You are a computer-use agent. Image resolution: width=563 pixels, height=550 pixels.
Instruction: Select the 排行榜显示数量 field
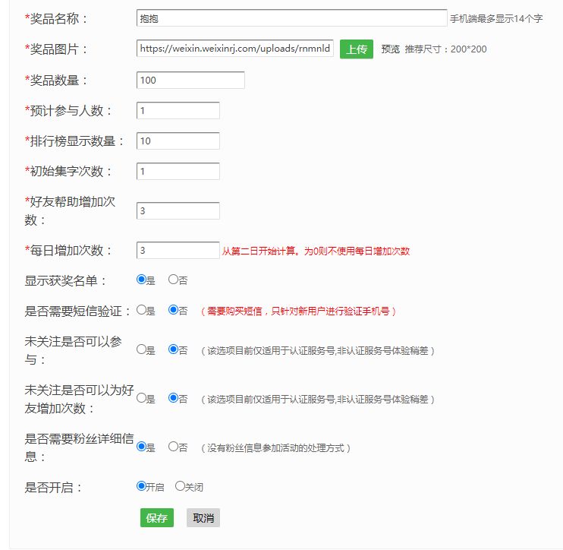click(178, 141)
